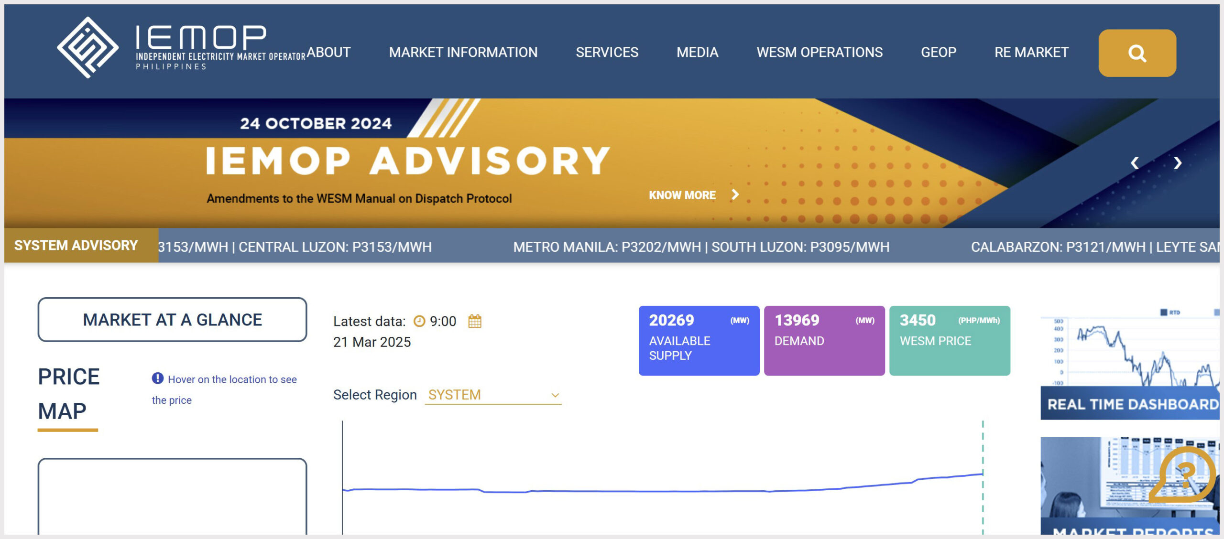This screenshot has width=1224, height=539.
Task: Open the RE MARKET menu
Action: pyautogui.click(x=1031, y=52)
